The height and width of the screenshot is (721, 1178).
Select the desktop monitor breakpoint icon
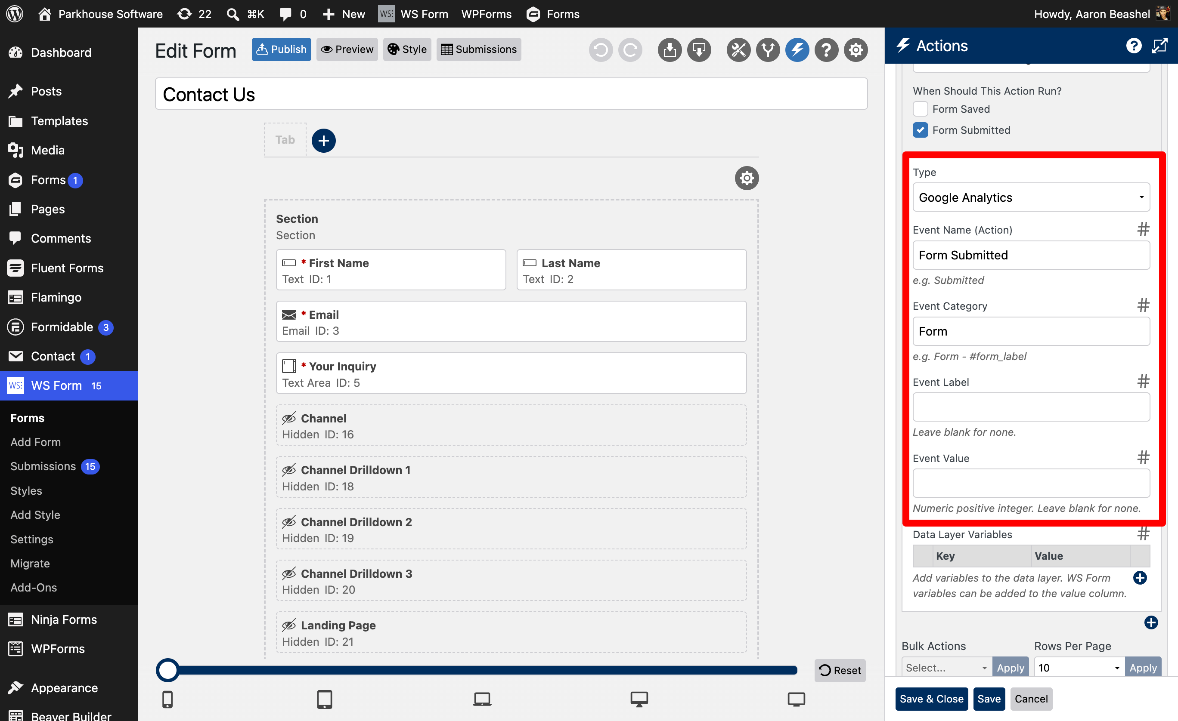coord(639,699)
